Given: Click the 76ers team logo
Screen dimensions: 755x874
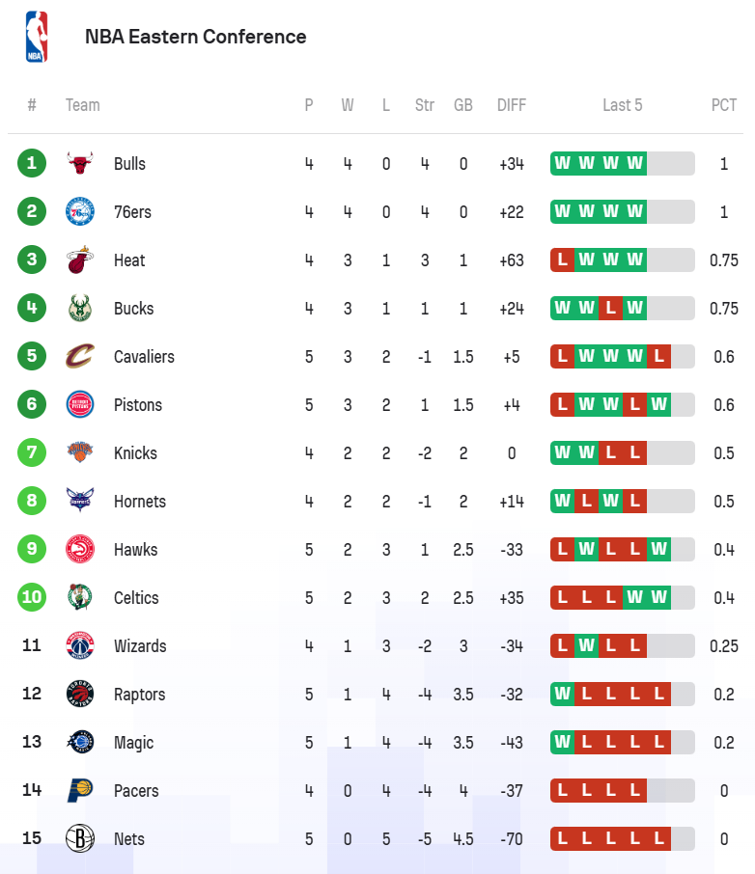Looking at the screenshot, I should pyautogui.click(x=80, y=211).
